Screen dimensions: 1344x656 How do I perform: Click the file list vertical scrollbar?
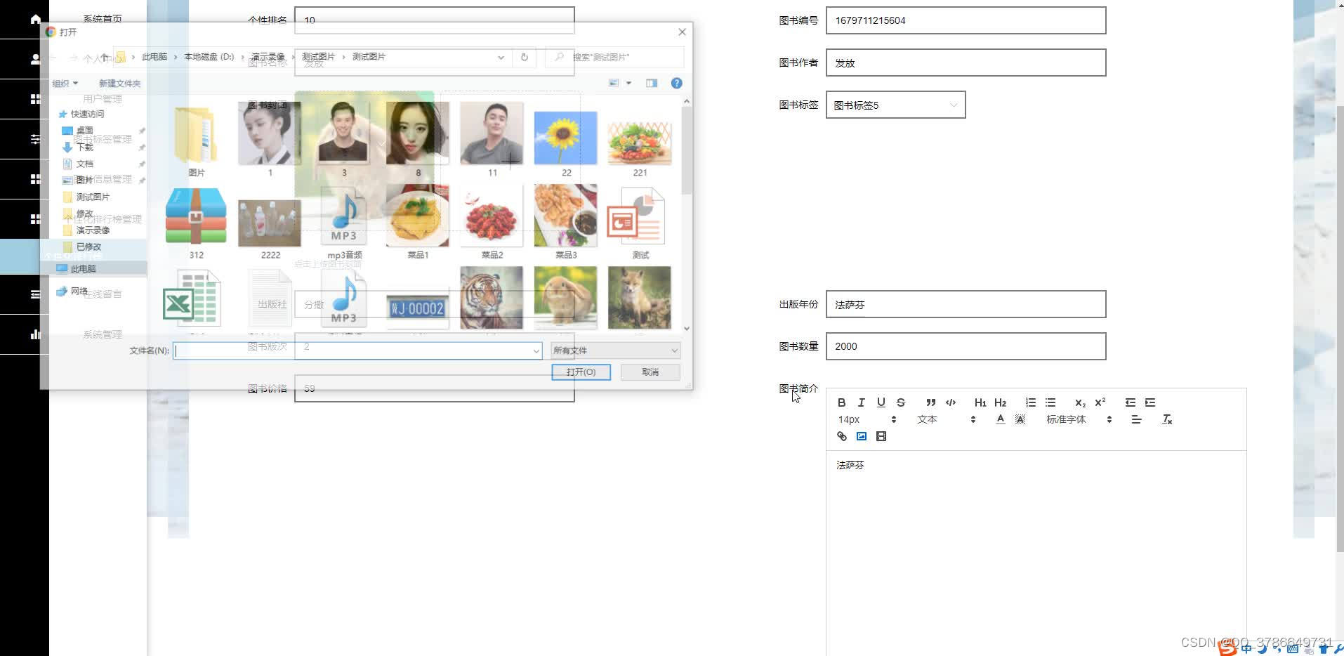coord(687,214)
